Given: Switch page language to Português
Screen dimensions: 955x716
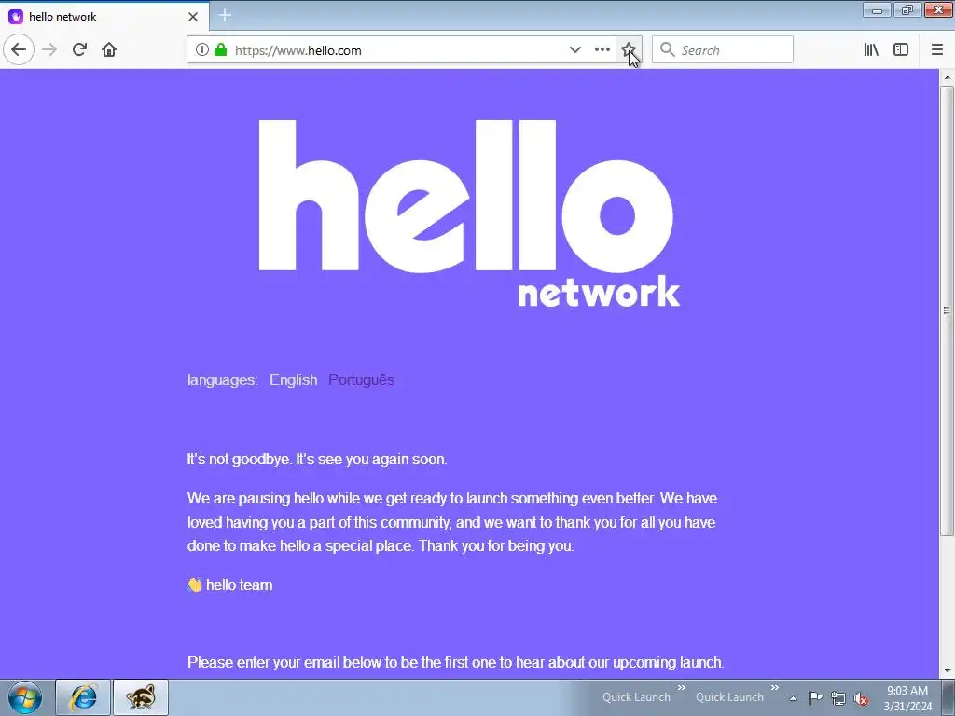Looking at the screenshot, I should coord(361,380).
